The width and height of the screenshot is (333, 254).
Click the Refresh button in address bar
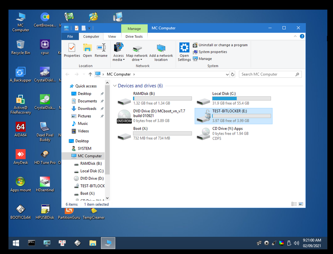[233, 75]
